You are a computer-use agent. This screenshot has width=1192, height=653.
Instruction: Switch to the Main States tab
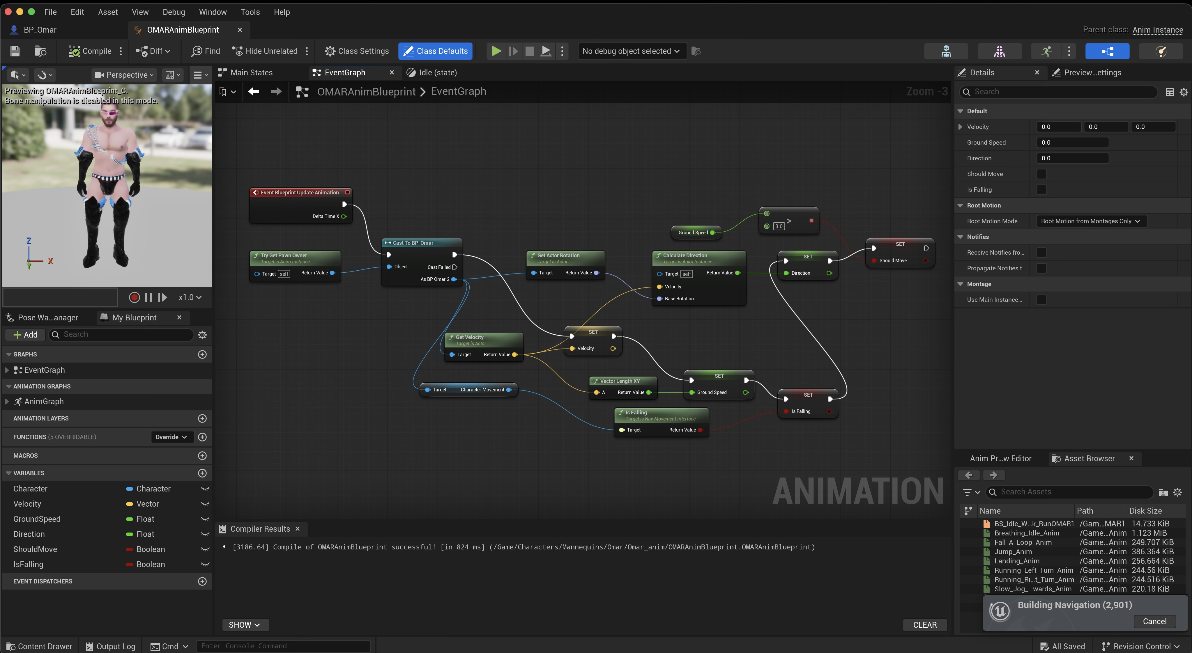click(x=251, y=73)
